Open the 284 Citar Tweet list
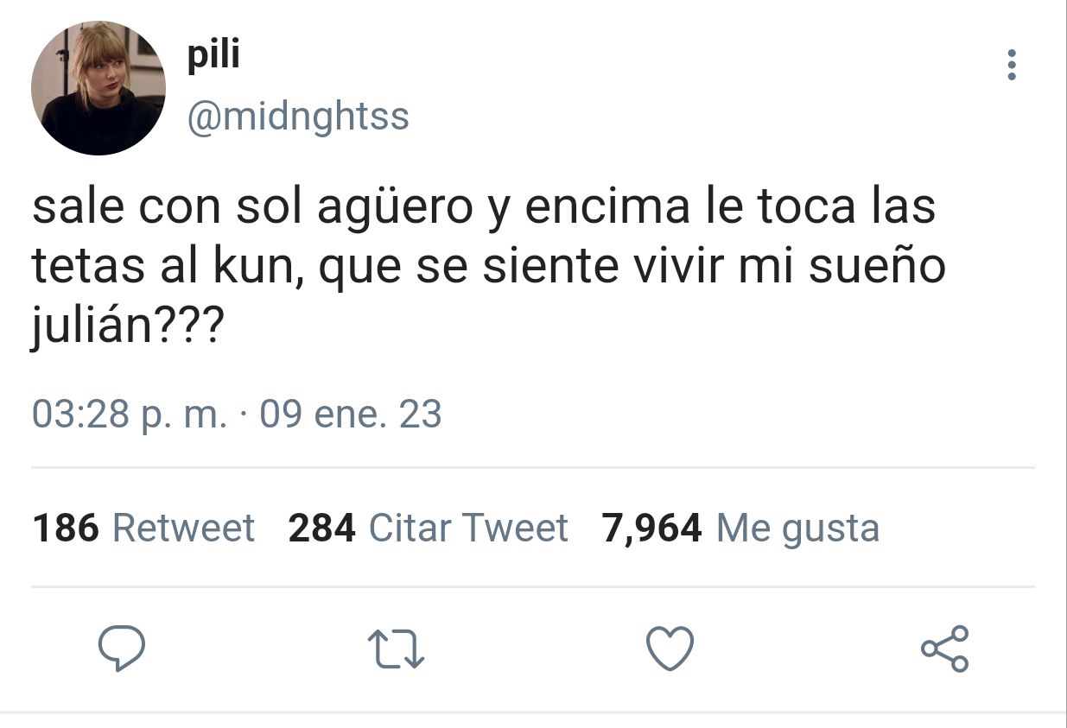 pos(429,528)
